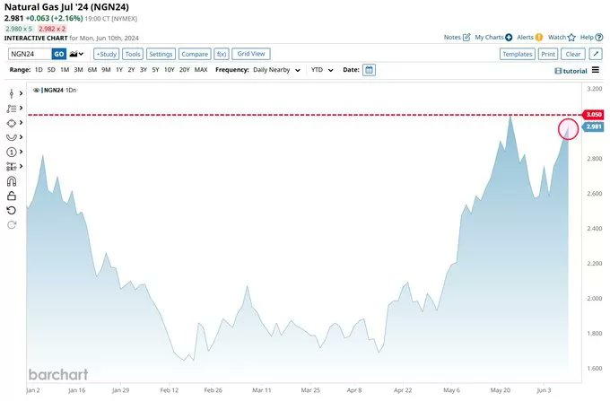This screenshot has width=610, height=401.
Task: Toggle the NGN24 series eye visibility
Action: pyautogui.click(x=36, y=91)
